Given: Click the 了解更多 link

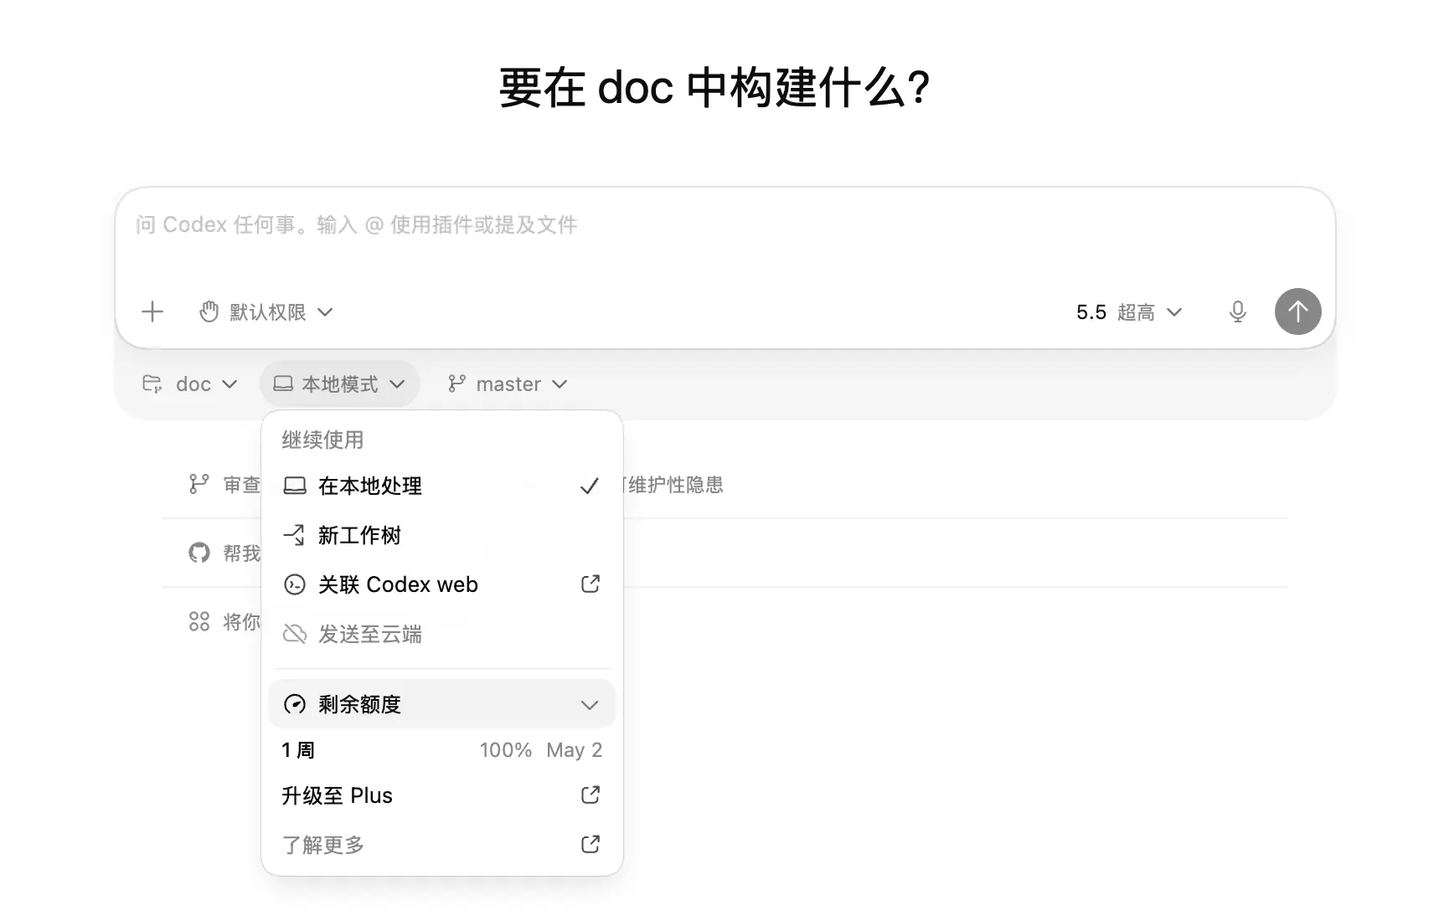Looking at the screenshot, I should click(x=323, y=845).
